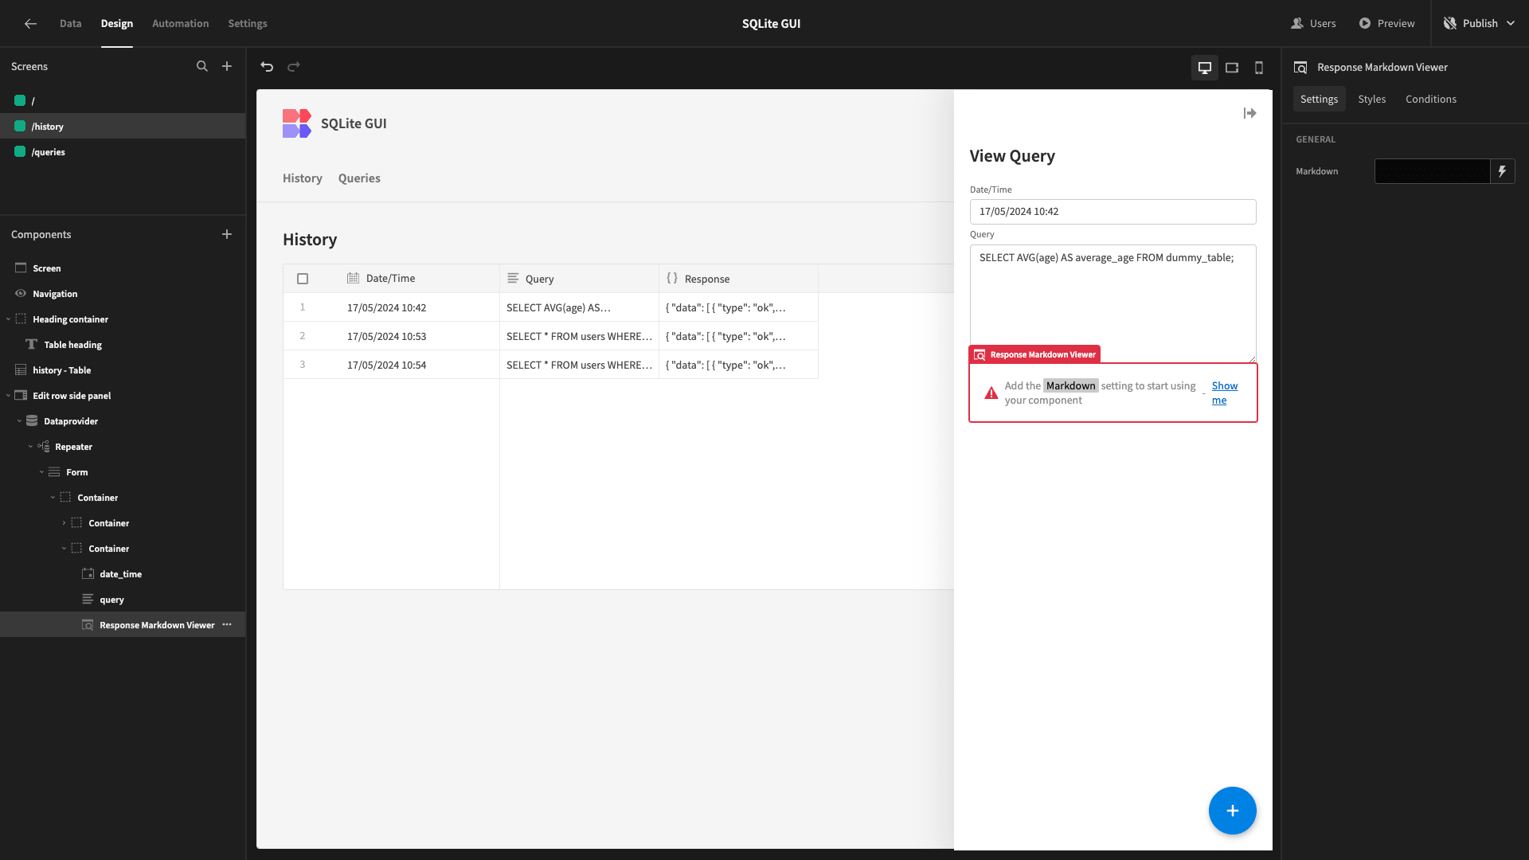The image size is (1529, 860).
Task: Click row with 17/05/2024 10:53
Action: pos(550,336)
